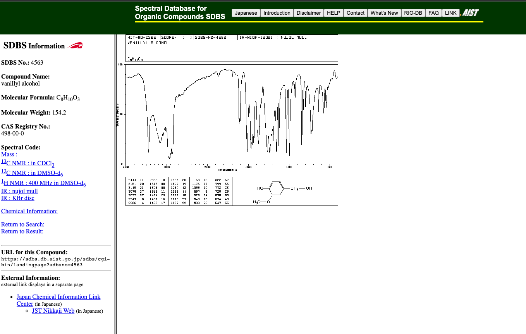
Task: Open the Introduction page
Action: pos(277,13)
